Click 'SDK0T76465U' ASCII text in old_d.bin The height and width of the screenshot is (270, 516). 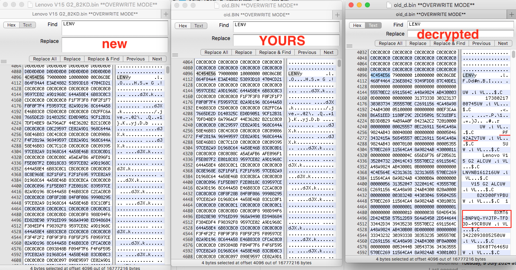click(x=492, y=247)
